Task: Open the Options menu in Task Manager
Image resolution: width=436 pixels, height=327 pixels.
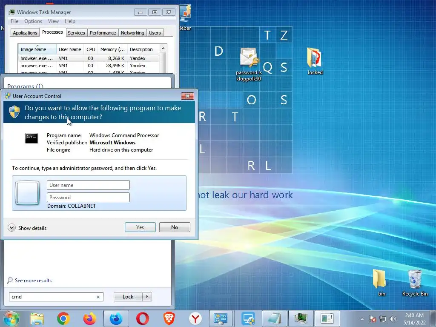Action: pyautogui.click(x=33, y=21)
